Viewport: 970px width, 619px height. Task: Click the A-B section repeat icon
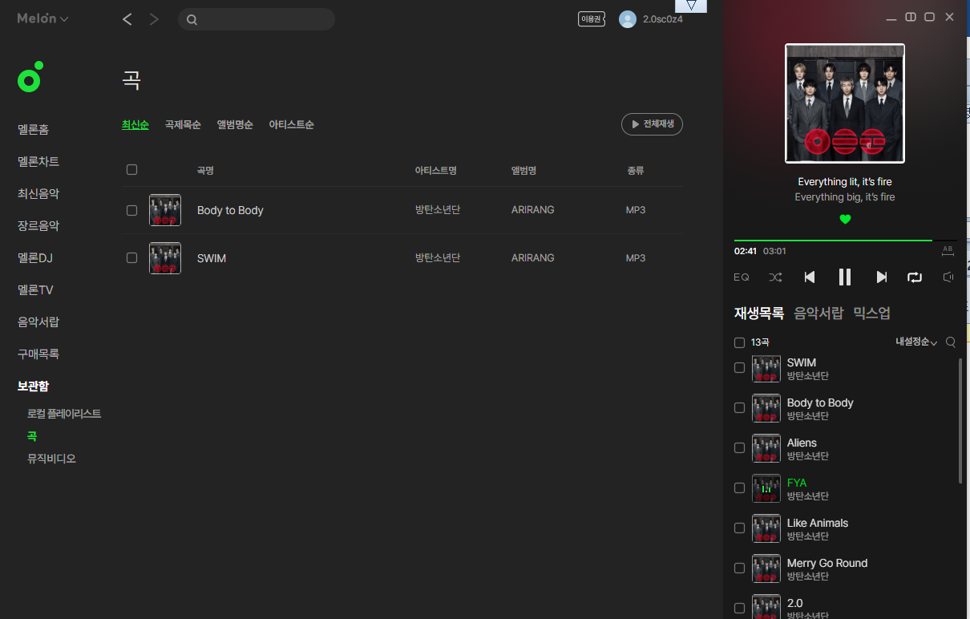click(948, 251)
